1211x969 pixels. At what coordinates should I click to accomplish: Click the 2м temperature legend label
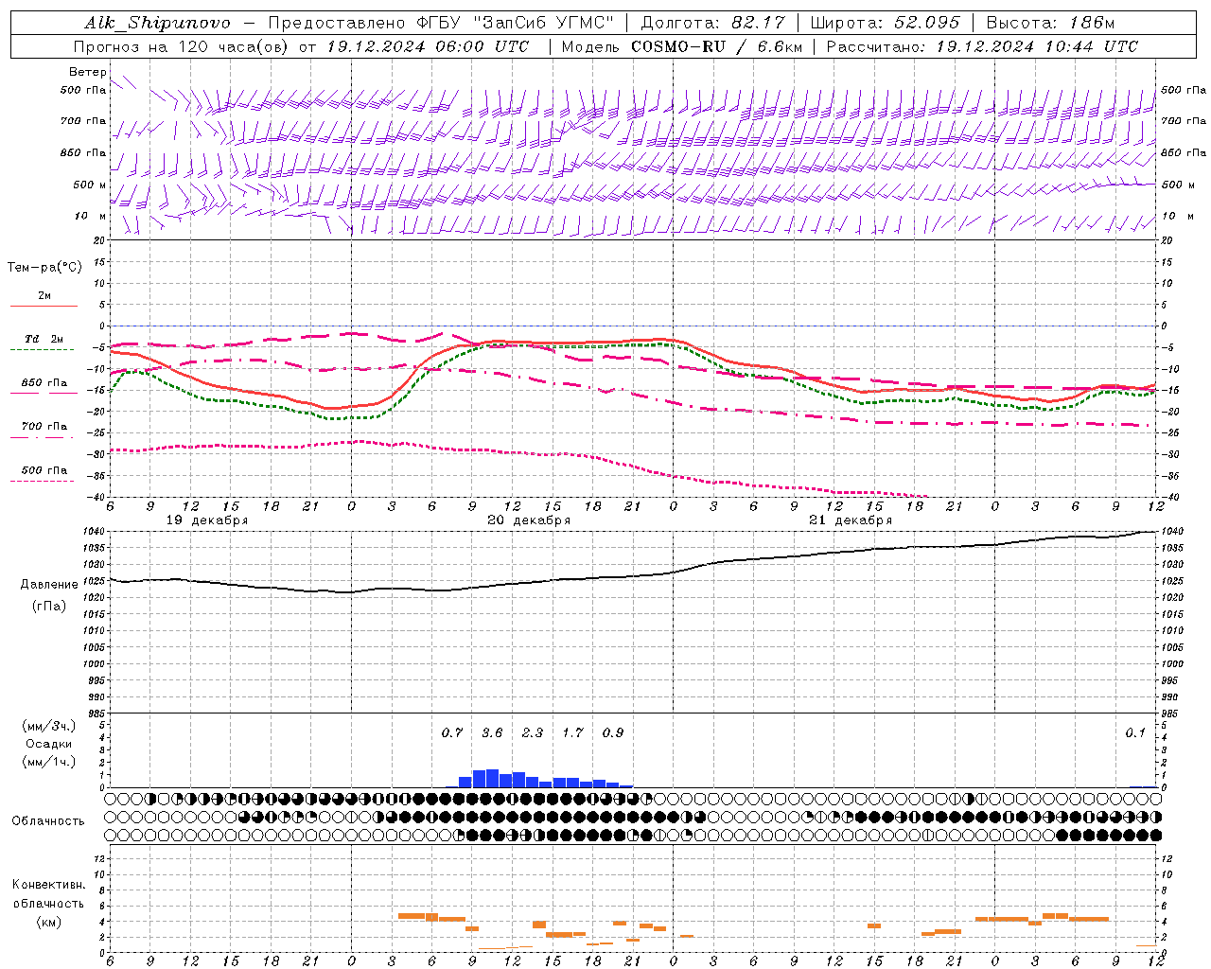(x=44, y=295)
